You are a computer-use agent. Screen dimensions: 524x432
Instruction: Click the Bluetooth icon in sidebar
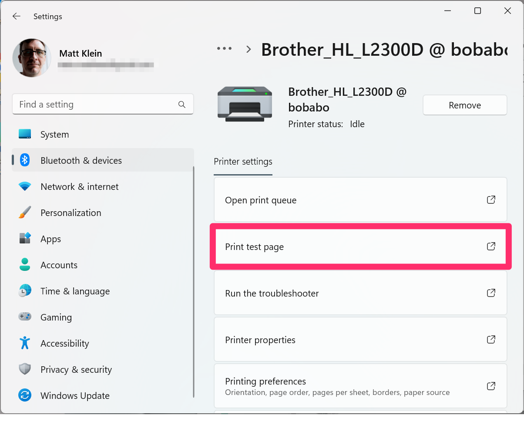coord(25,160)
